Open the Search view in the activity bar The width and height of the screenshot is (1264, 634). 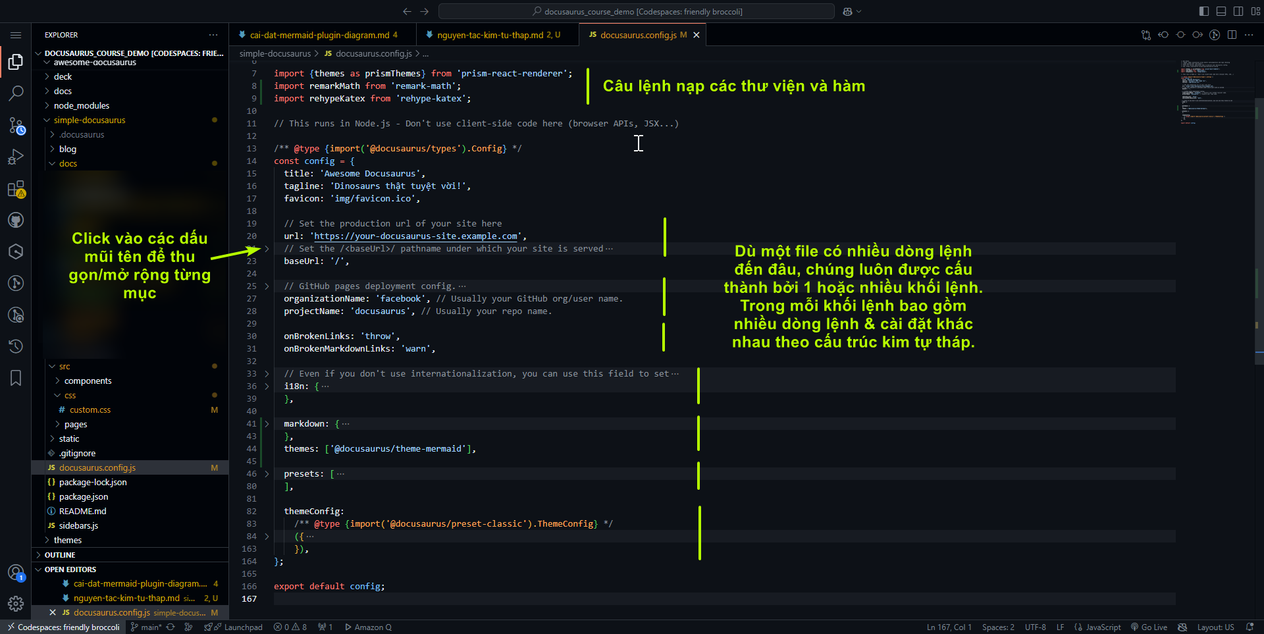pyautogui.click(x=16, y=93)
